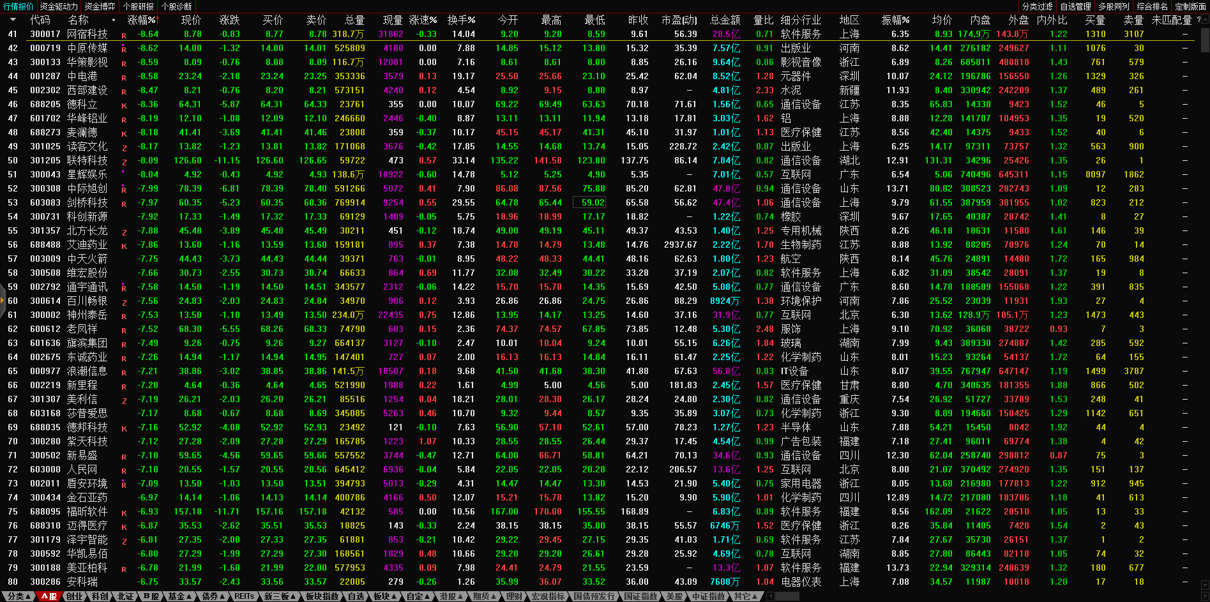Click the scroll-left arrow in bottom tab bar

(x=771, y=596)
